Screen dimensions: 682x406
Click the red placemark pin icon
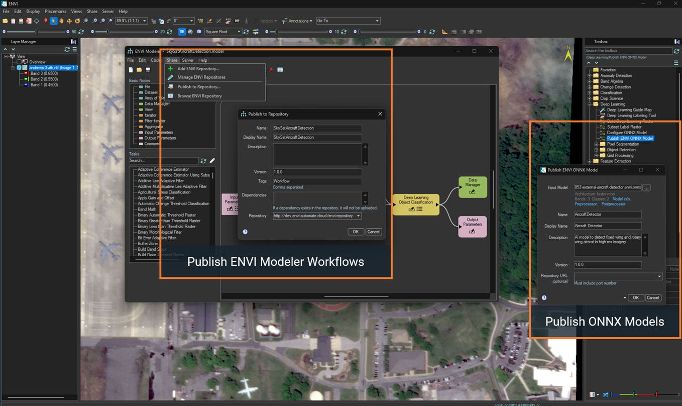coord(45,21)
